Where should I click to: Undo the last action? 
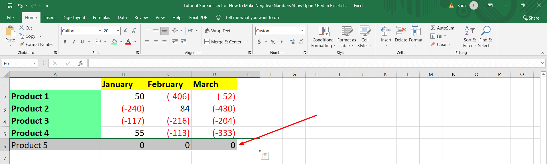[20, 6]
